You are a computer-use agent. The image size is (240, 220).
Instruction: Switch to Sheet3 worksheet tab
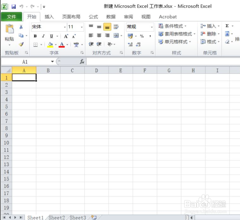click(78, 218)
